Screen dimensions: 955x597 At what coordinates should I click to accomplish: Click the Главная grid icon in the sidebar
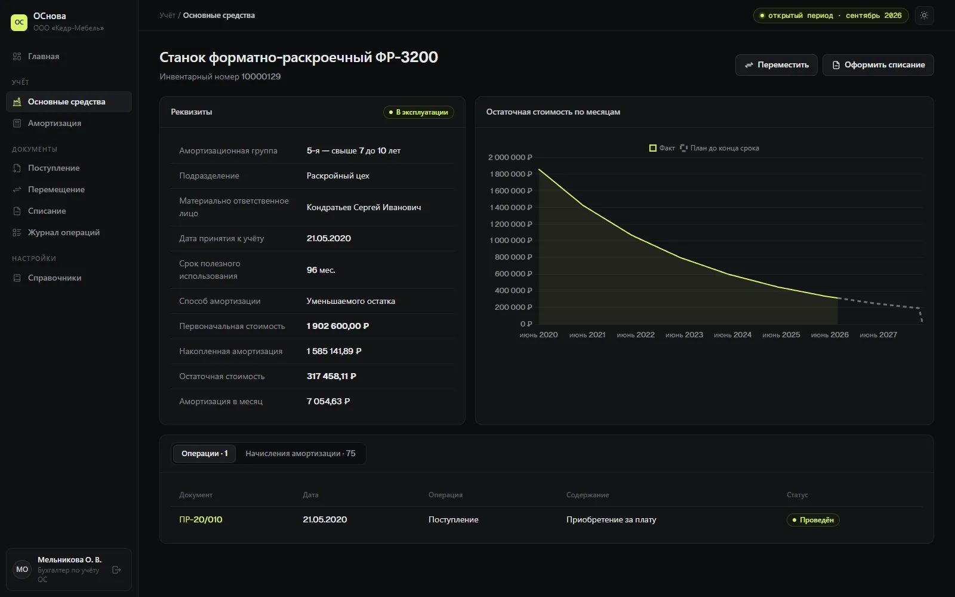(17, 56)
